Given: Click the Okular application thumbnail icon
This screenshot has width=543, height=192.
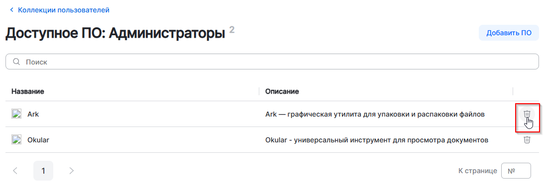Looking at the screenshot, I should coord(16,140).
